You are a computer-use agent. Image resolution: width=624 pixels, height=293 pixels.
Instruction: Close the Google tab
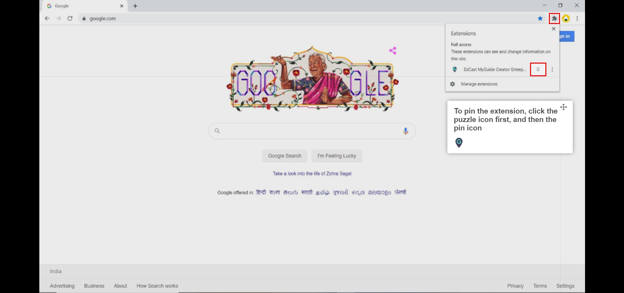[122, 6]
